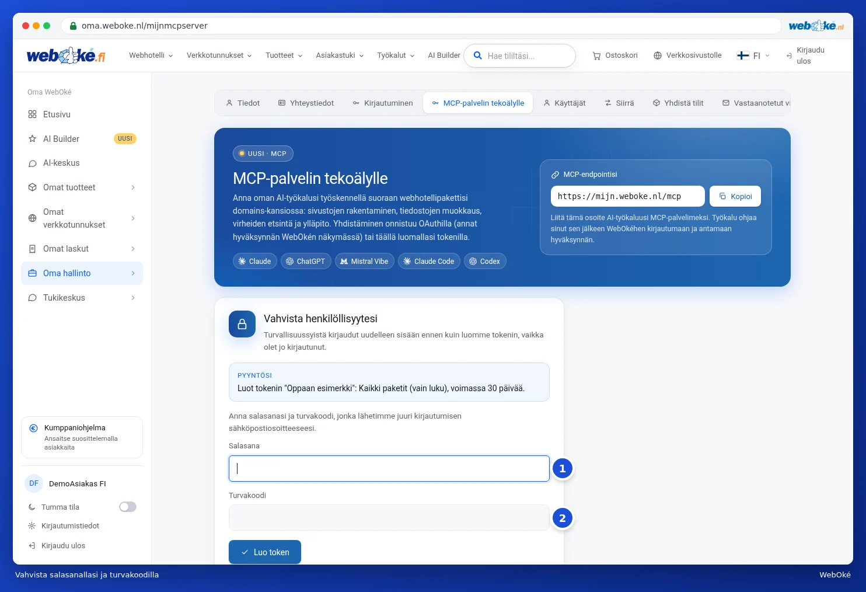The image size is (866, 592).
Task: Expand Omat tuotteet in sidebar
Action: click(82, 187)
